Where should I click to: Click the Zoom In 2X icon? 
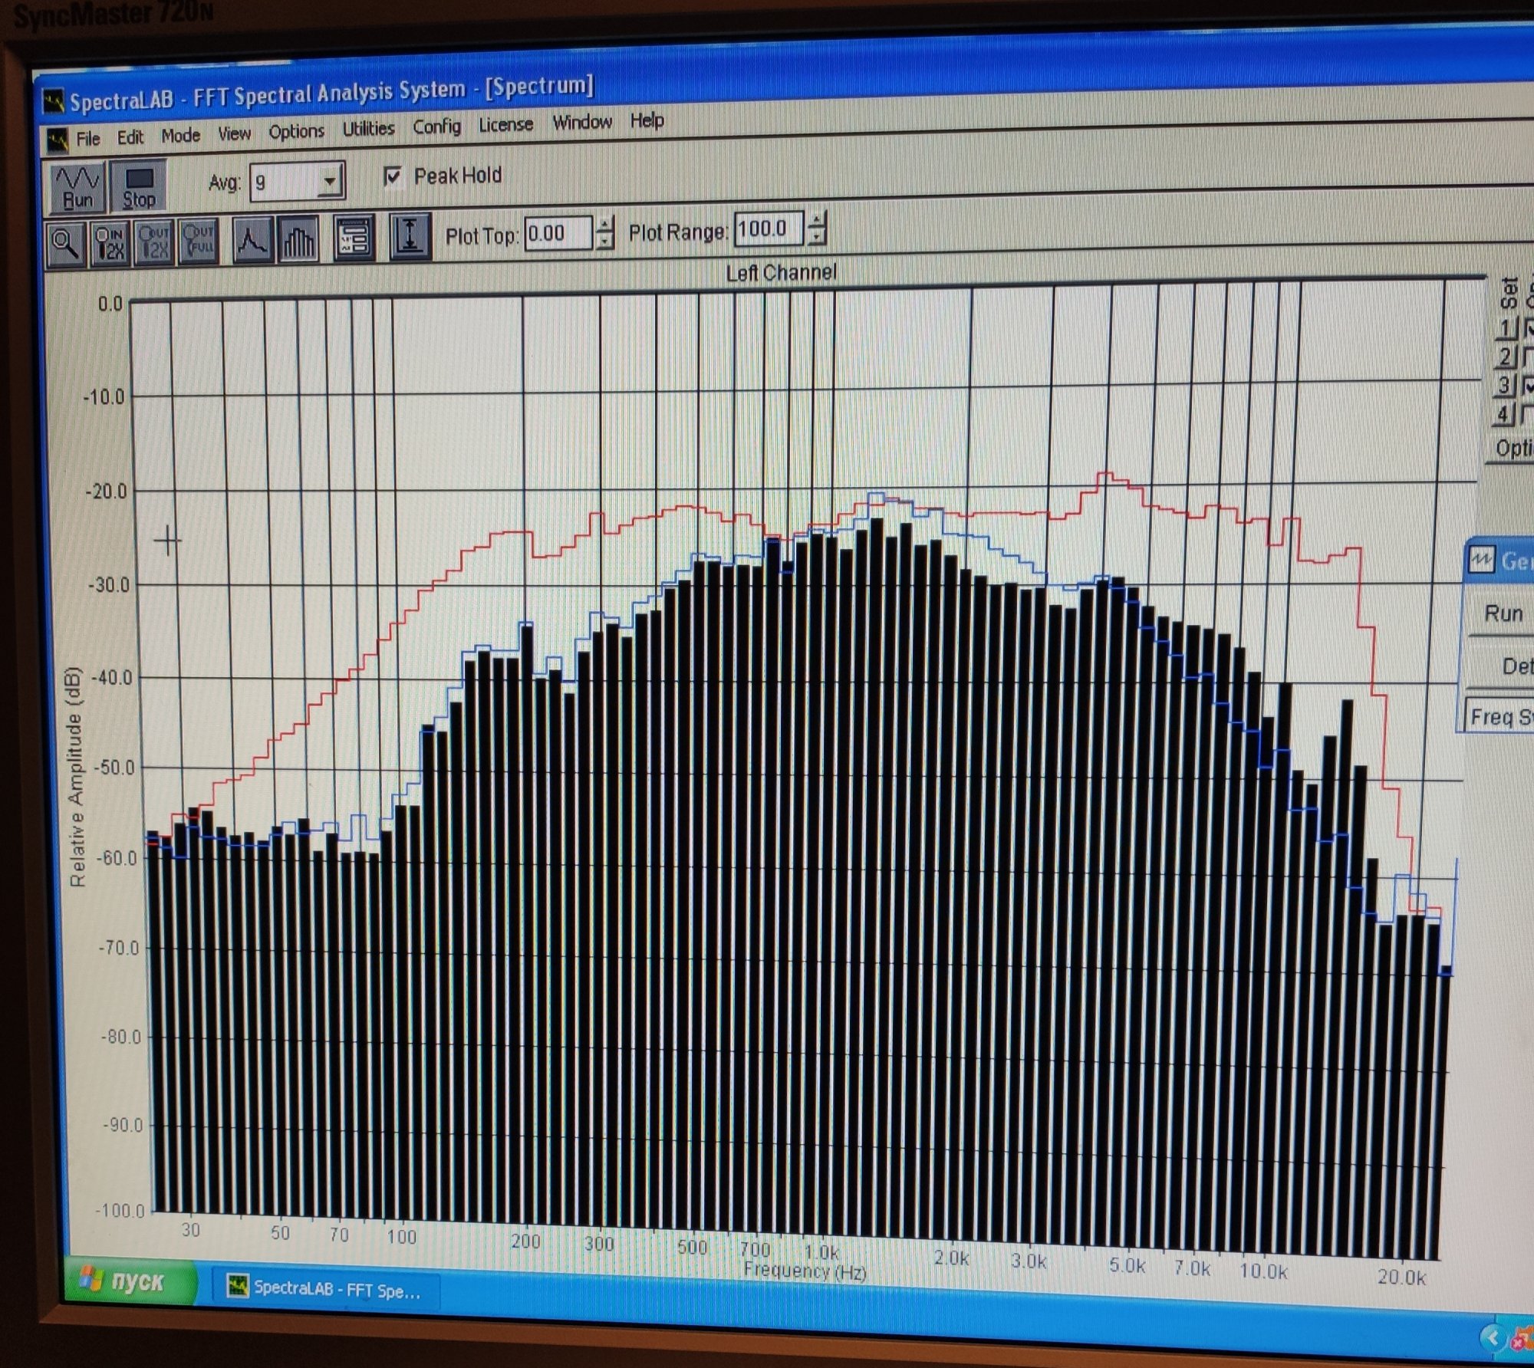coord(110,242)
